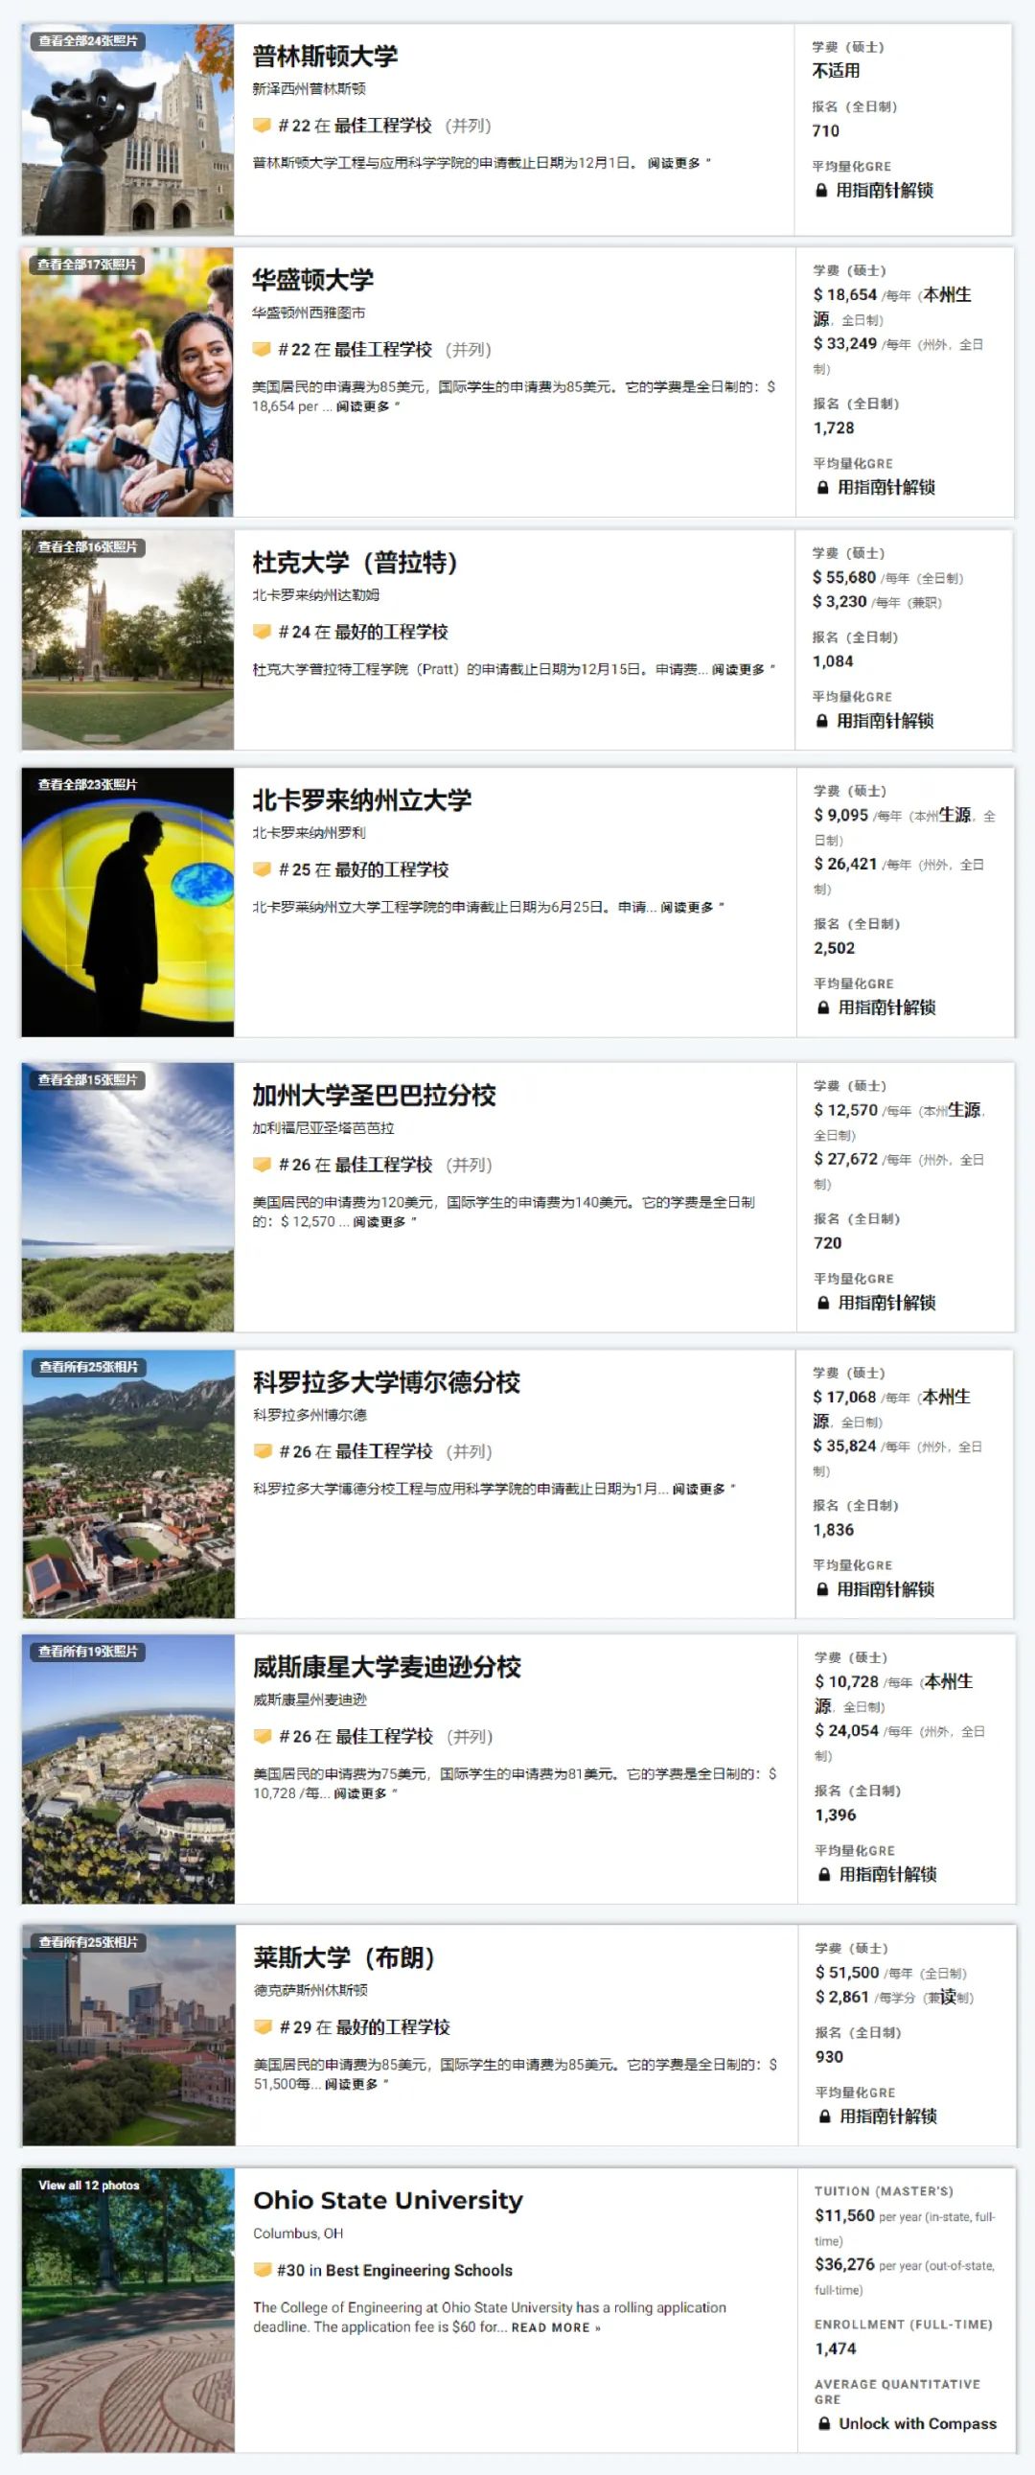This screenshot has height=2475, width=1035.
Task: Open the 北卡罗来纳州立大学 school page
Action: pyautogui.click(x=361, y=800)
